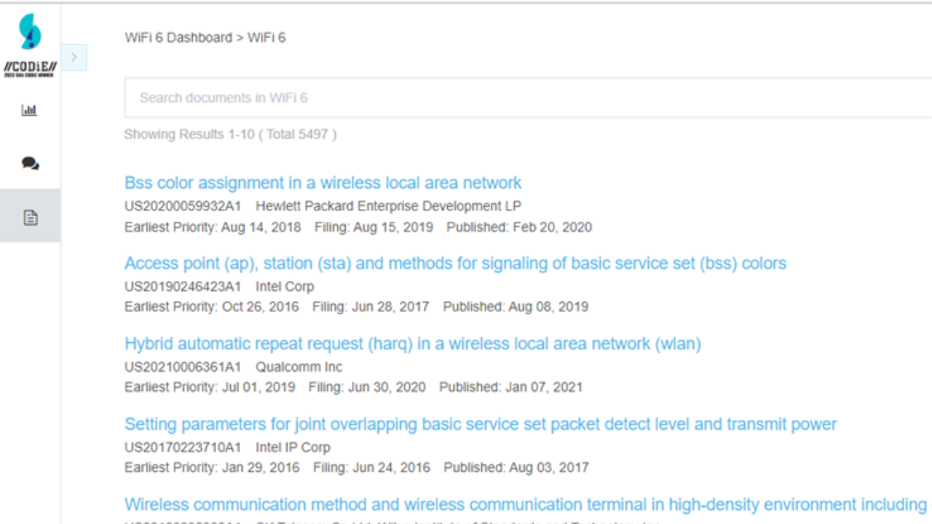Open the bar chart dashboard icon
The width and height of the screenshot is (932, 524).
click(29, 111)
